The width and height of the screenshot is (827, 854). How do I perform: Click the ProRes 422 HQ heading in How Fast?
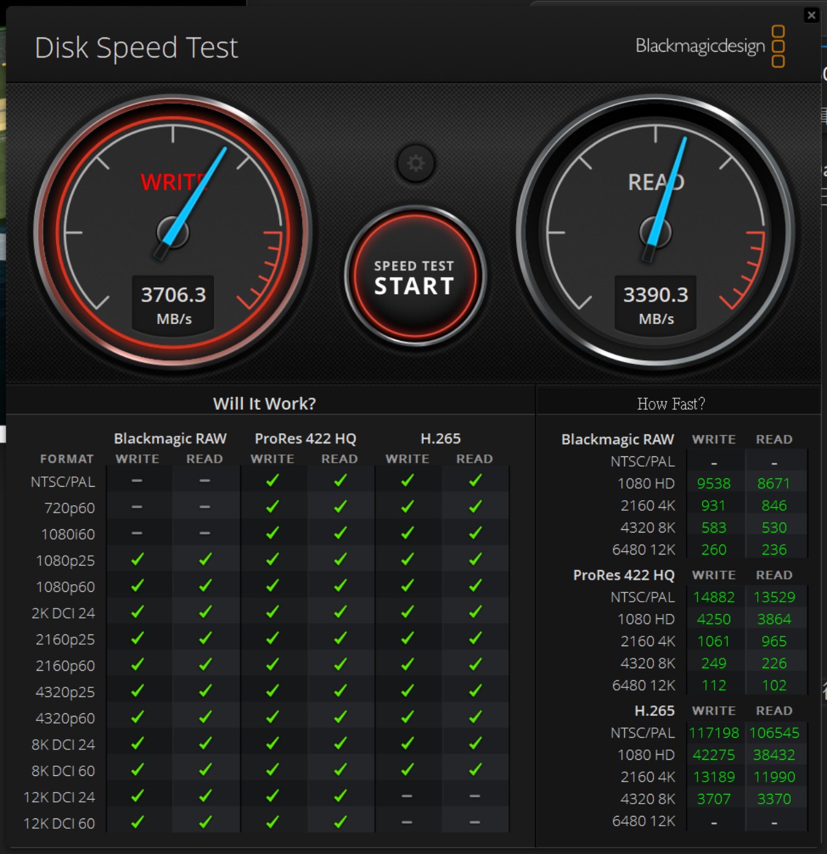tap(623, 574)
